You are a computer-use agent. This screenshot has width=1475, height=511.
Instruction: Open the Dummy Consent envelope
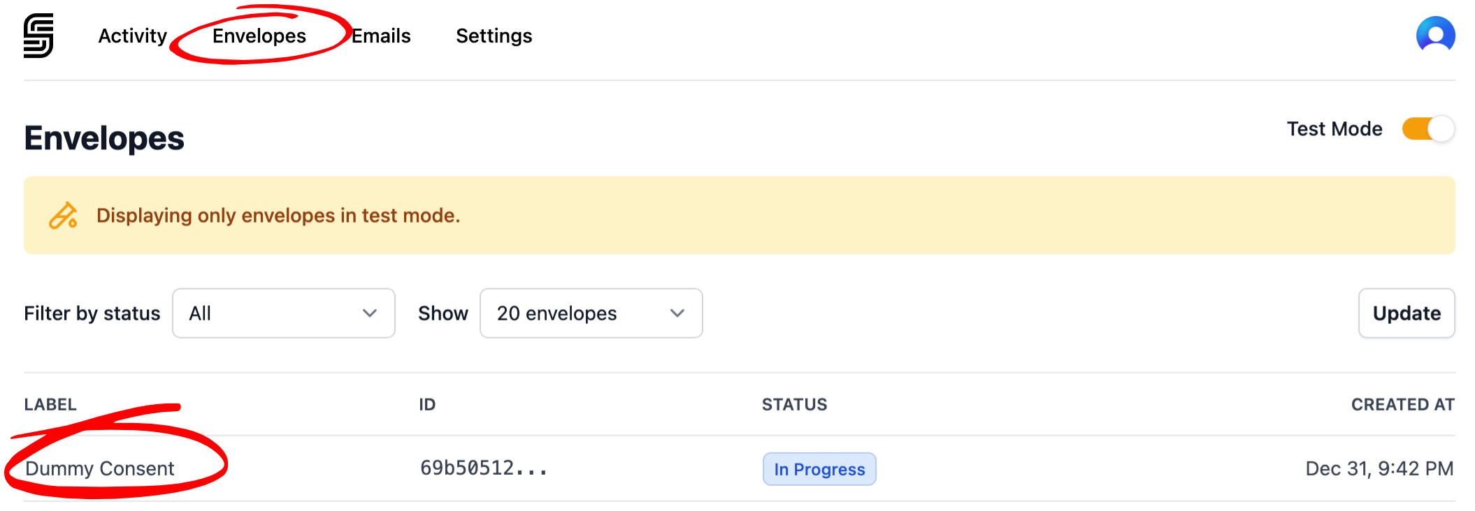(100, 468)
